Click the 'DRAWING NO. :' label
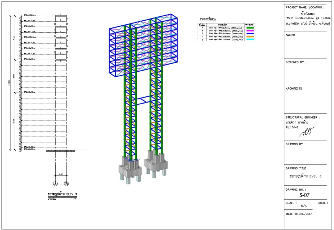 pyautogui.click(x=296, y=190)
